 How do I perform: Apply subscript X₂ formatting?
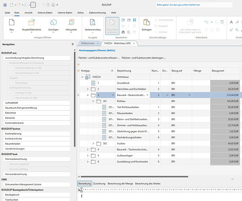[x=237, y=30]
